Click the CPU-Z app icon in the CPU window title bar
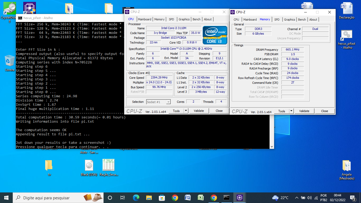 coord(127,12)
